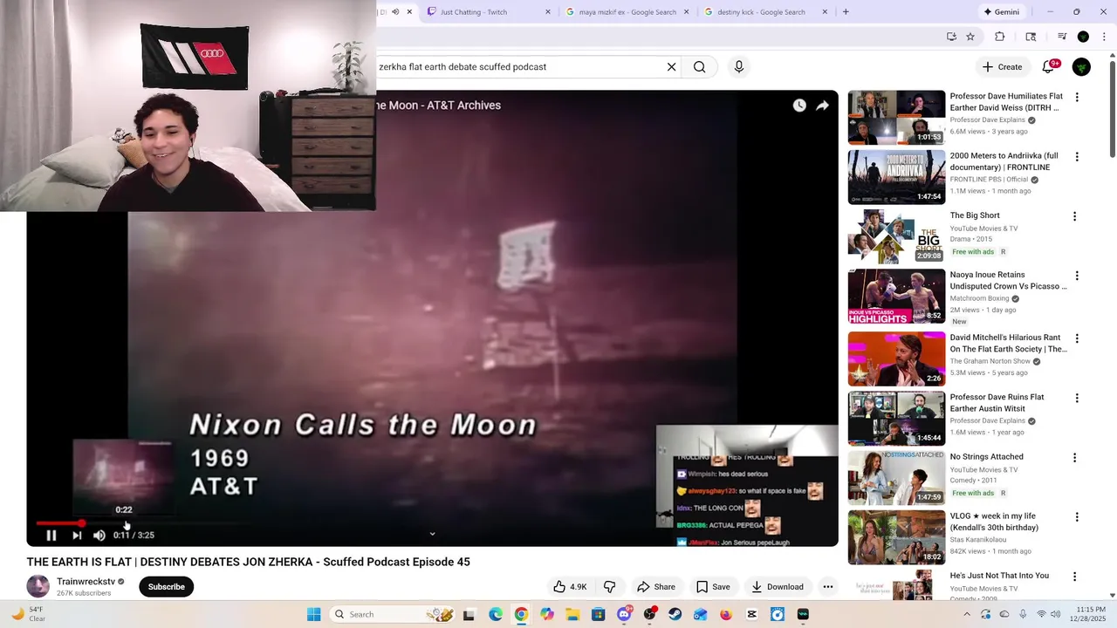This screenshot has height=628, width=1117.
Task: Open Windows Start menu
Action: [x=314, y=614]
